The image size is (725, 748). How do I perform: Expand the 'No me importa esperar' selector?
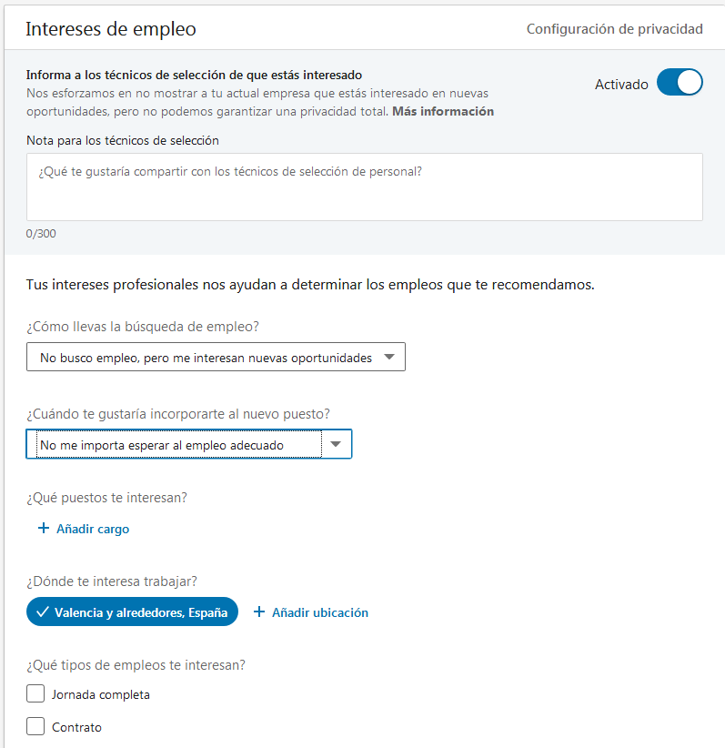(x=188, y=443)
